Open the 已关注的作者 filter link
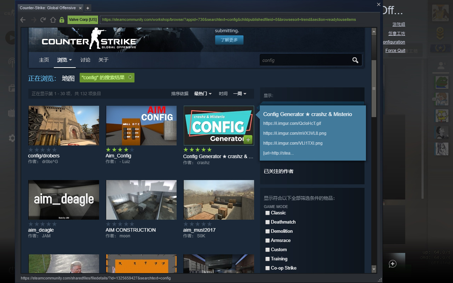The width and height of the screenshot is (453, 283). pyautogui.click(x=279, y=171)
